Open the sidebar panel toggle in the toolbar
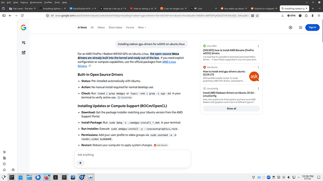 (4, 16)
